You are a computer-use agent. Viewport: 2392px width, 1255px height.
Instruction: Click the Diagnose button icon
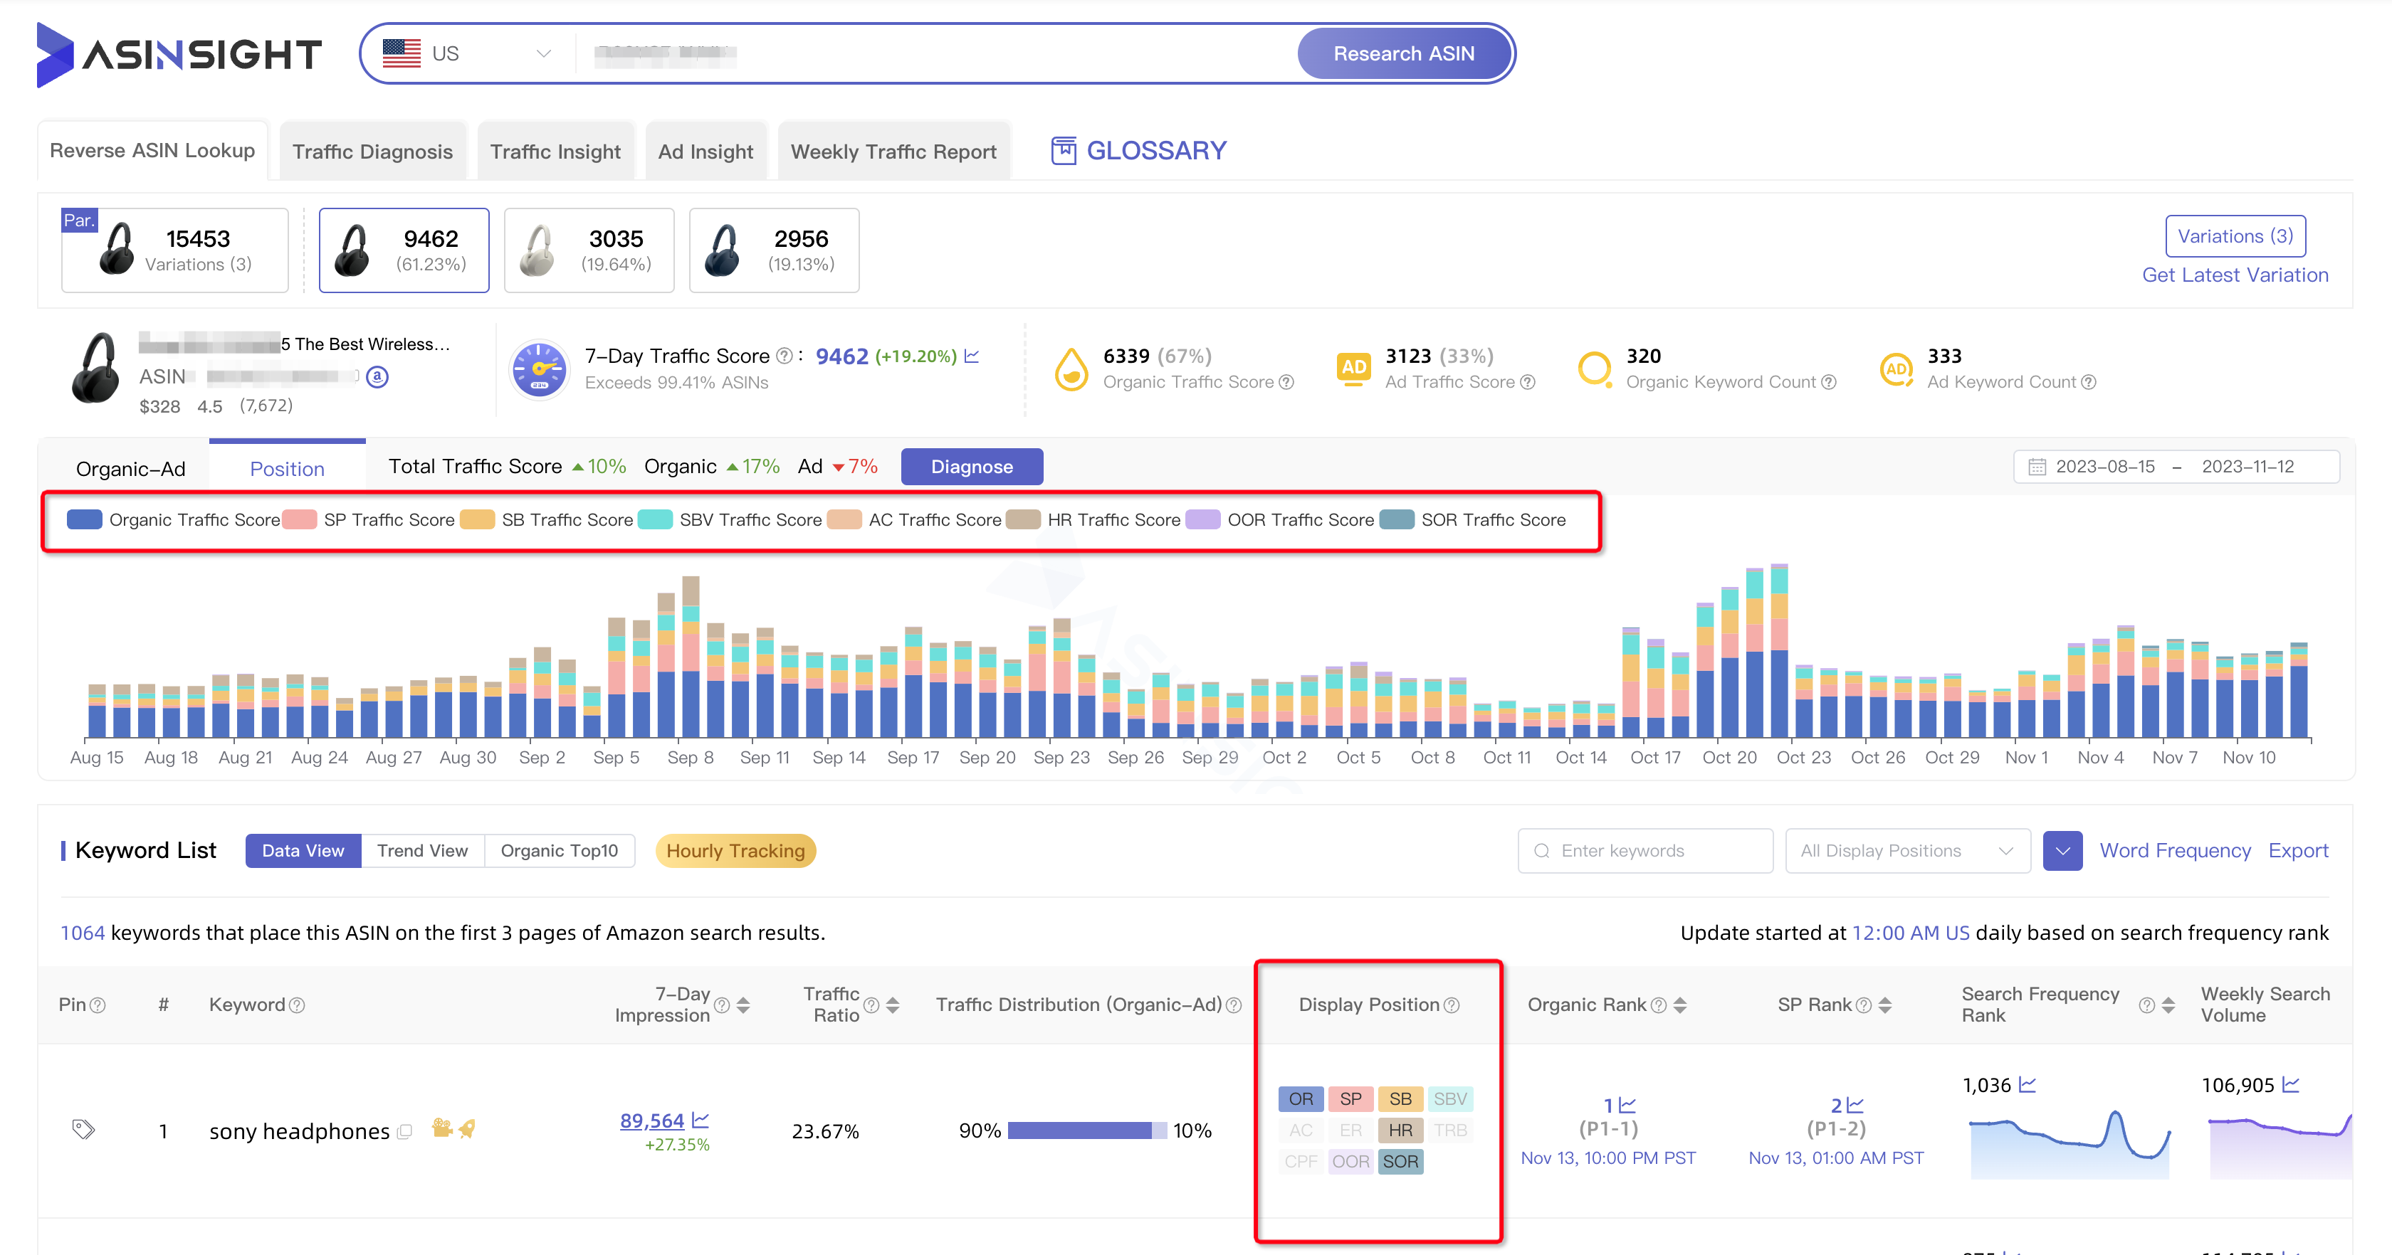971,466
